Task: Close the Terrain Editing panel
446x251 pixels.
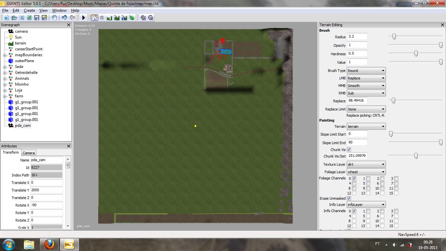Action: [x=443, y=25]
